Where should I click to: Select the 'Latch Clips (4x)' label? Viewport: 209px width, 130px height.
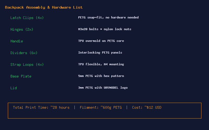click(27, 18)
